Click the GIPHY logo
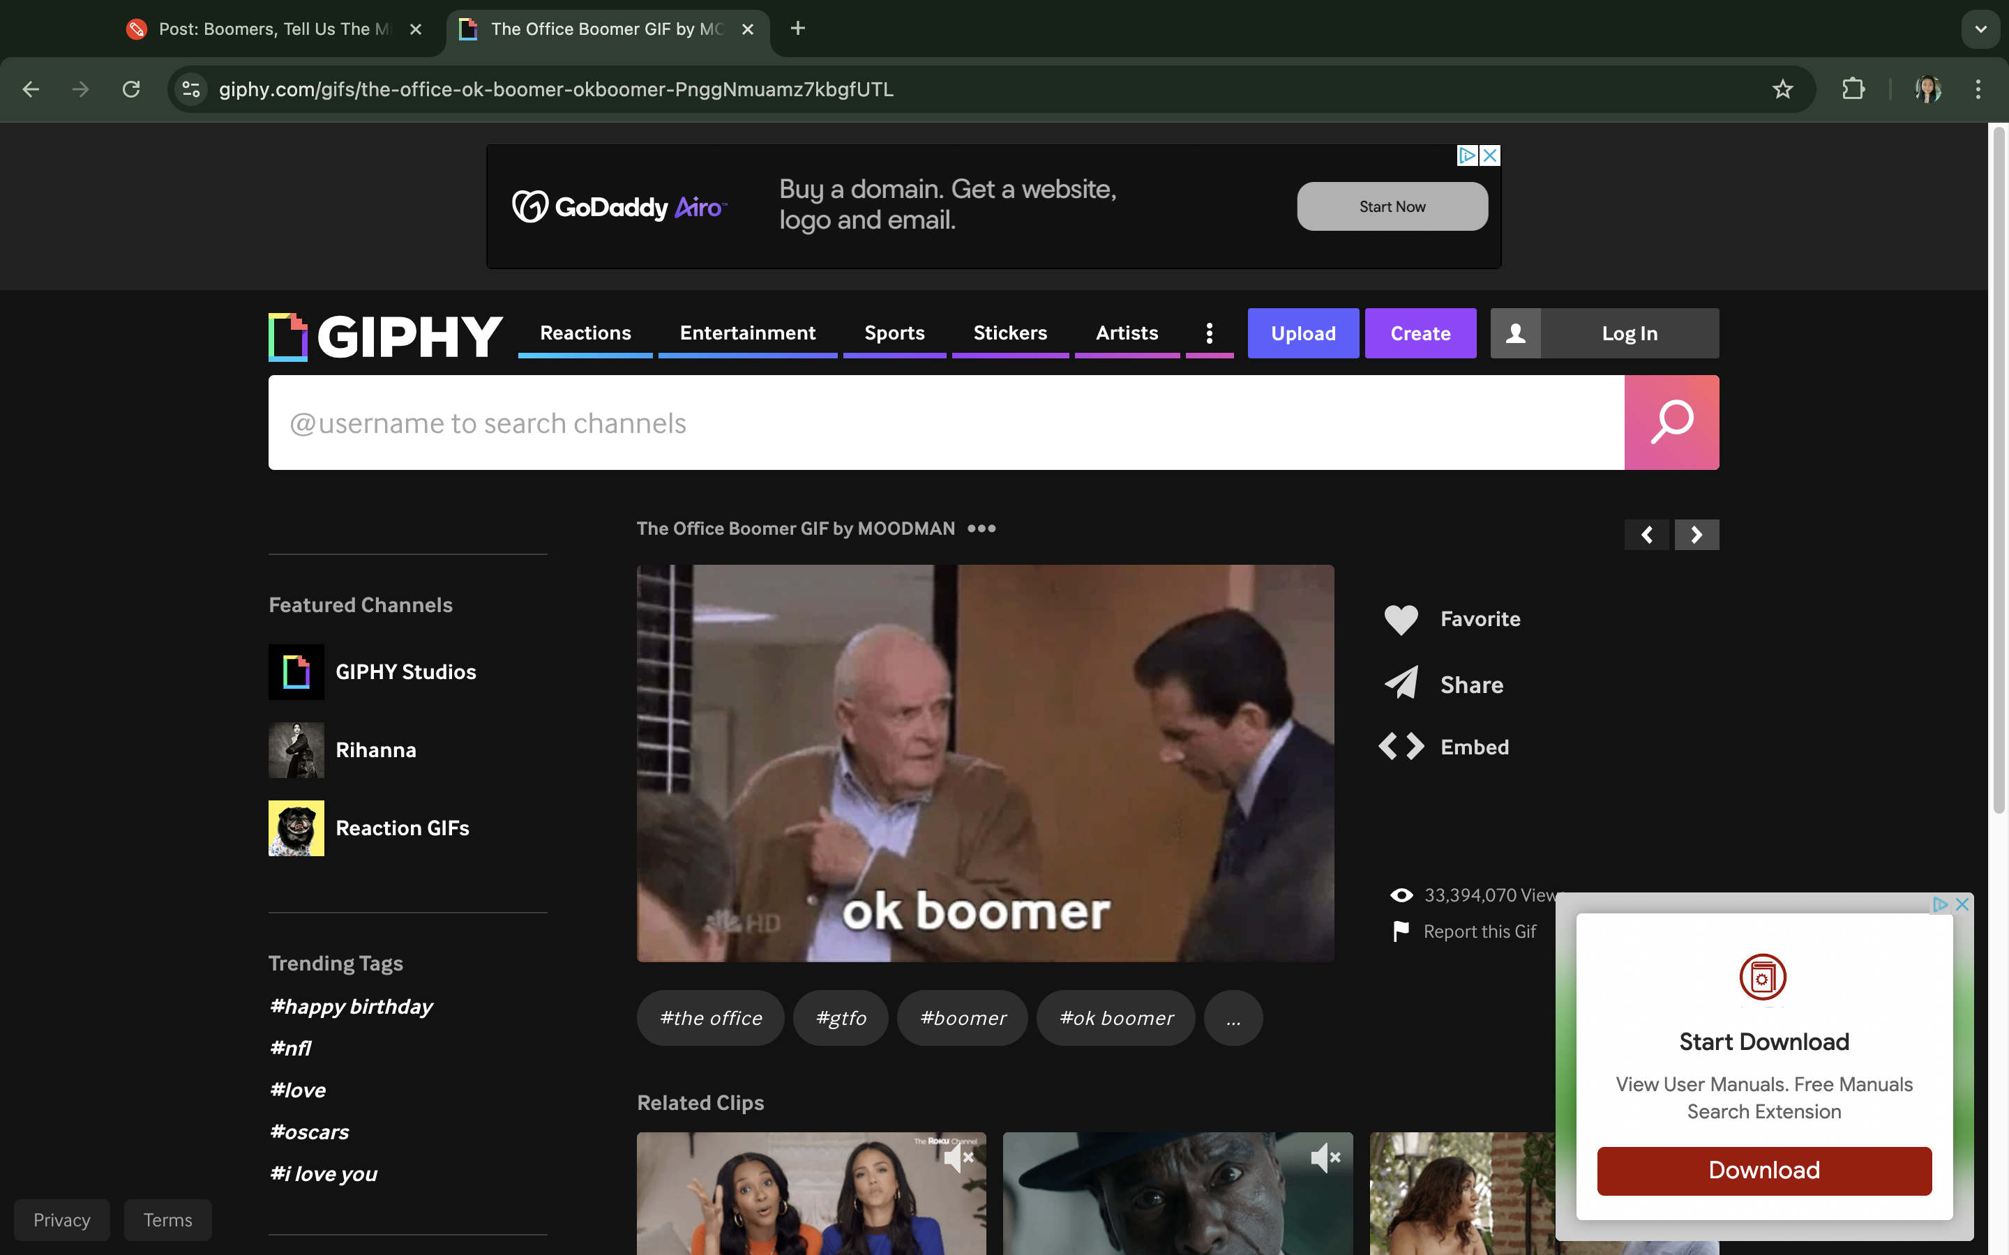The height and width of the screenshot is (1255, 2009). (385, 336)
